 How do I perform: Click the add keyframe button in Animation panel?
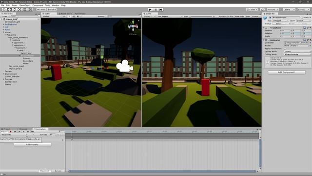click(x=59, y=135)
